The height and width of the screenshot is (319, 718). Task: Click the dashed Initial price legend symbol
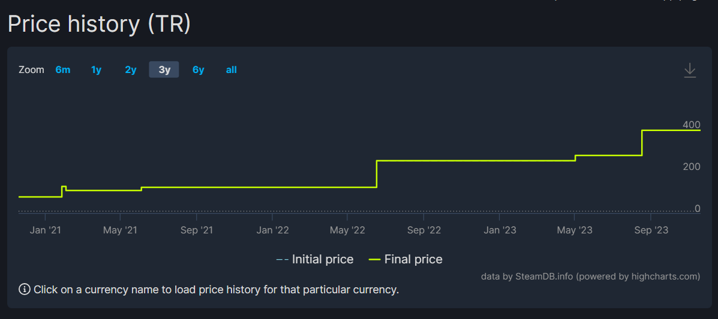tap(282, 260)
